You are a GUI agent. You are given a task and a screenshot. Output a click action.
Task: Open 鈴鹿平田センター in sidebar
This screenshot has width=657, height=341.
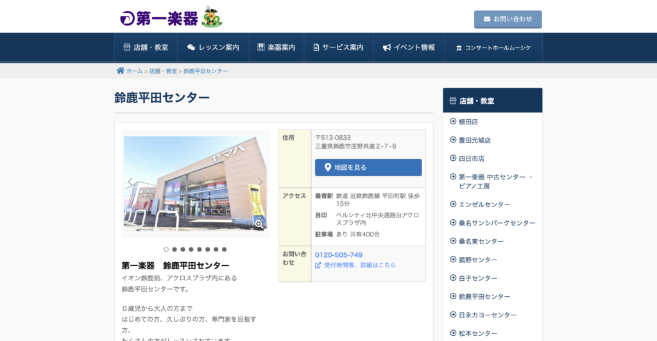pos(484,297)
